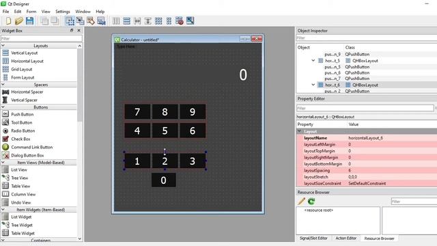437x246 pixels.
Task: Select Grid Layout in Widget Box
Action: pyautogui.click(x=22, y=69)
